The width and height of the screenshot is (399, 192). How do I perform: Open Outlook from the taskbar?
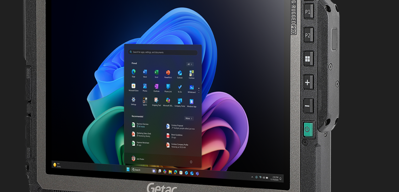pyautogui.click(x=192, y=173)
